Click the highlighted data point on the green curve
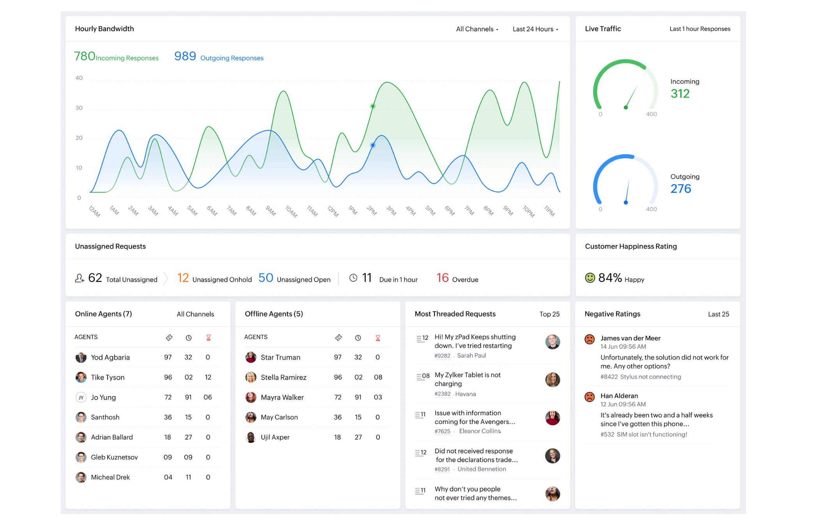The width and height of the screenshot is (829, 525). pos(373,106)
